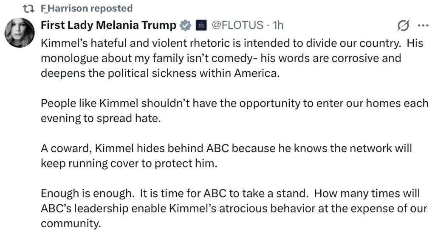Viewport: 435px width, 237px height.
Task: Open Melania Trump's profile avatar
Action: click(19, 34)
